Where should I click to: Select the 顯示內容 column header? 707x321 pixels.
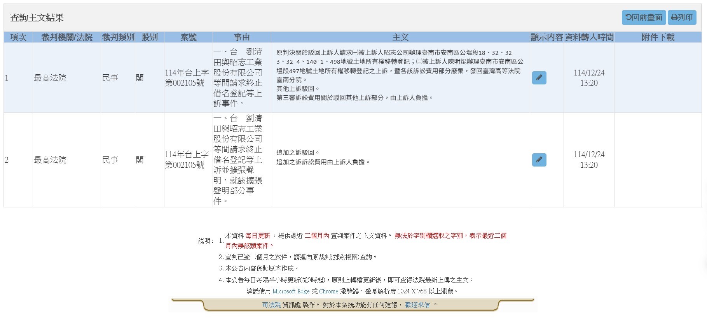pos(546,37)
